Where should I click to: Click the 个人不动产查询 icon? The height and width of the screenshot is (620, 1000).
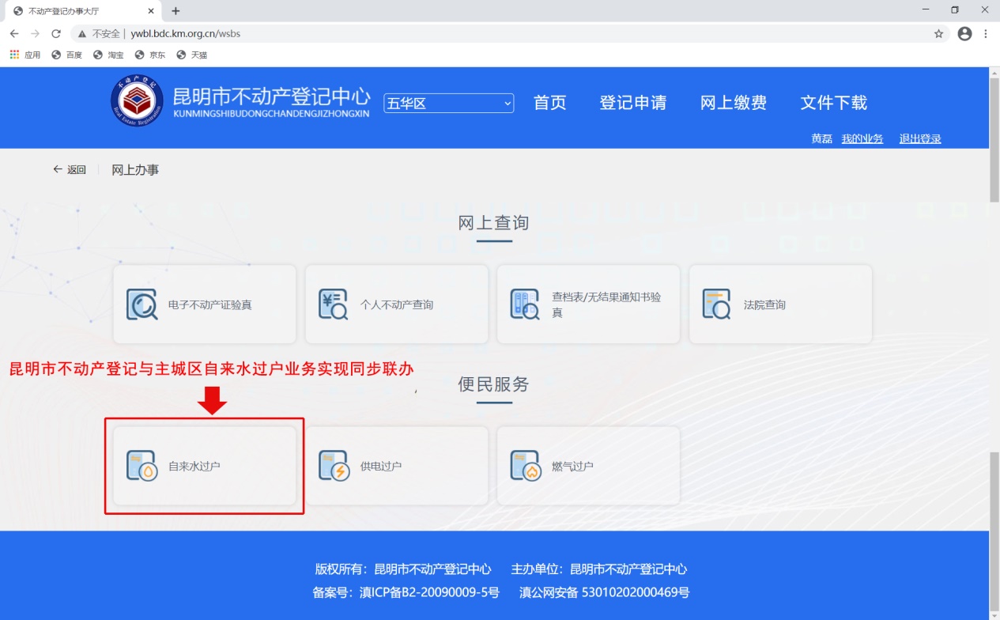[334, 304]
